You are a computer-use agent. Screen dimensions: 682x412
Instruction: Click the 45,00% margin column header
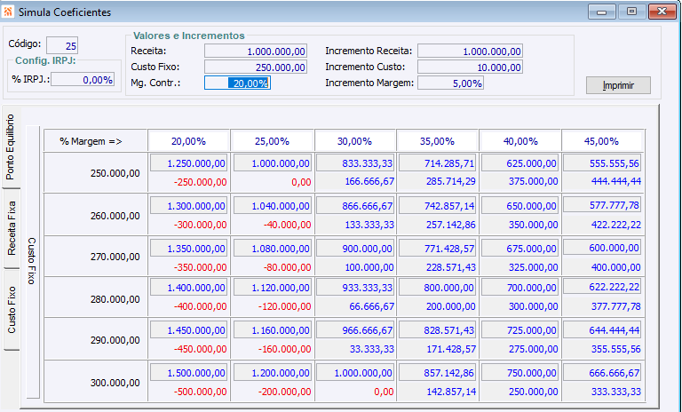click(601, 141)
